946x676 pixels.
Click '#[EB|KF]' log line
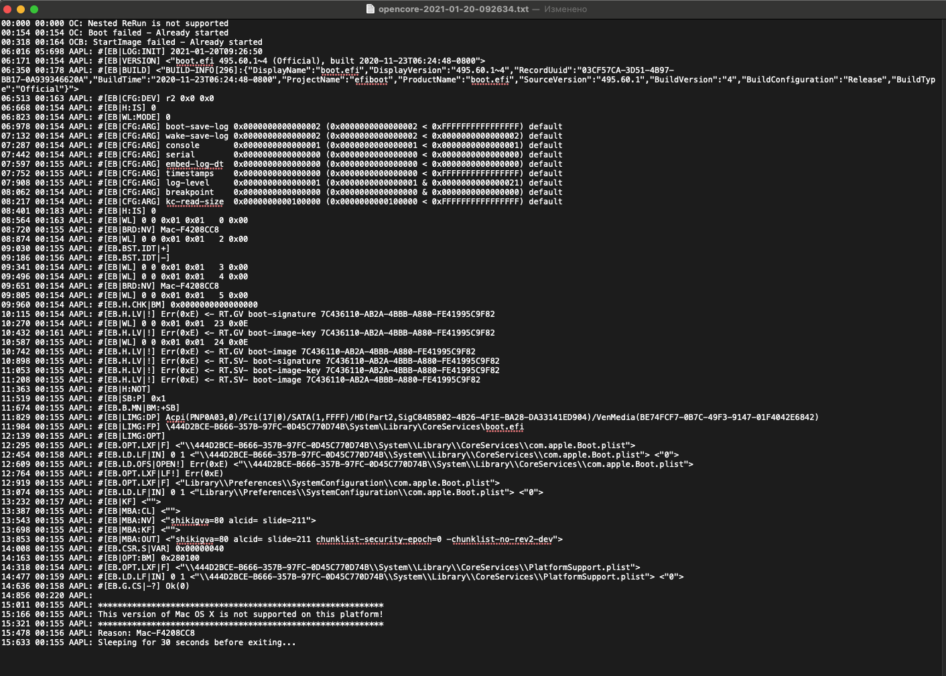click(x=81, y=502)
